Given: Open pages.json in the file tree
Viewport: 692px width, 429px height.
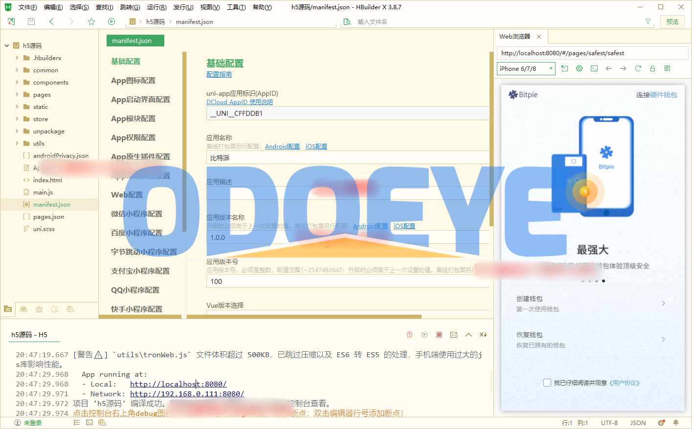Looking at the screenshot, I should [x=48, y=216].
